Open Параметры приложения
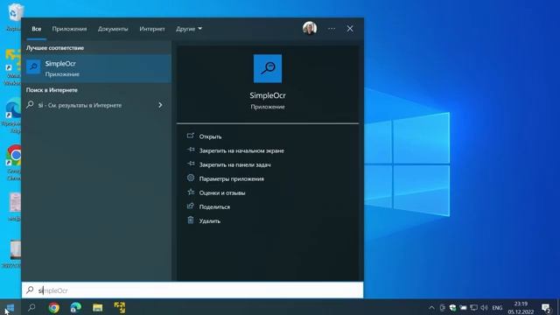Screen dimensions: 560x315 (x=231, y=178)
